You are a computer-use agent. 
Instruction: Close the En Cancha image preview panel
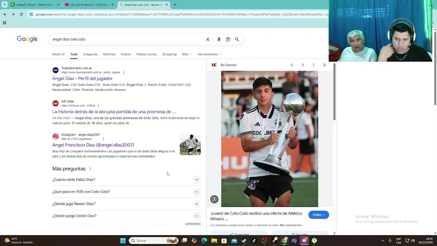pos(324,65)
